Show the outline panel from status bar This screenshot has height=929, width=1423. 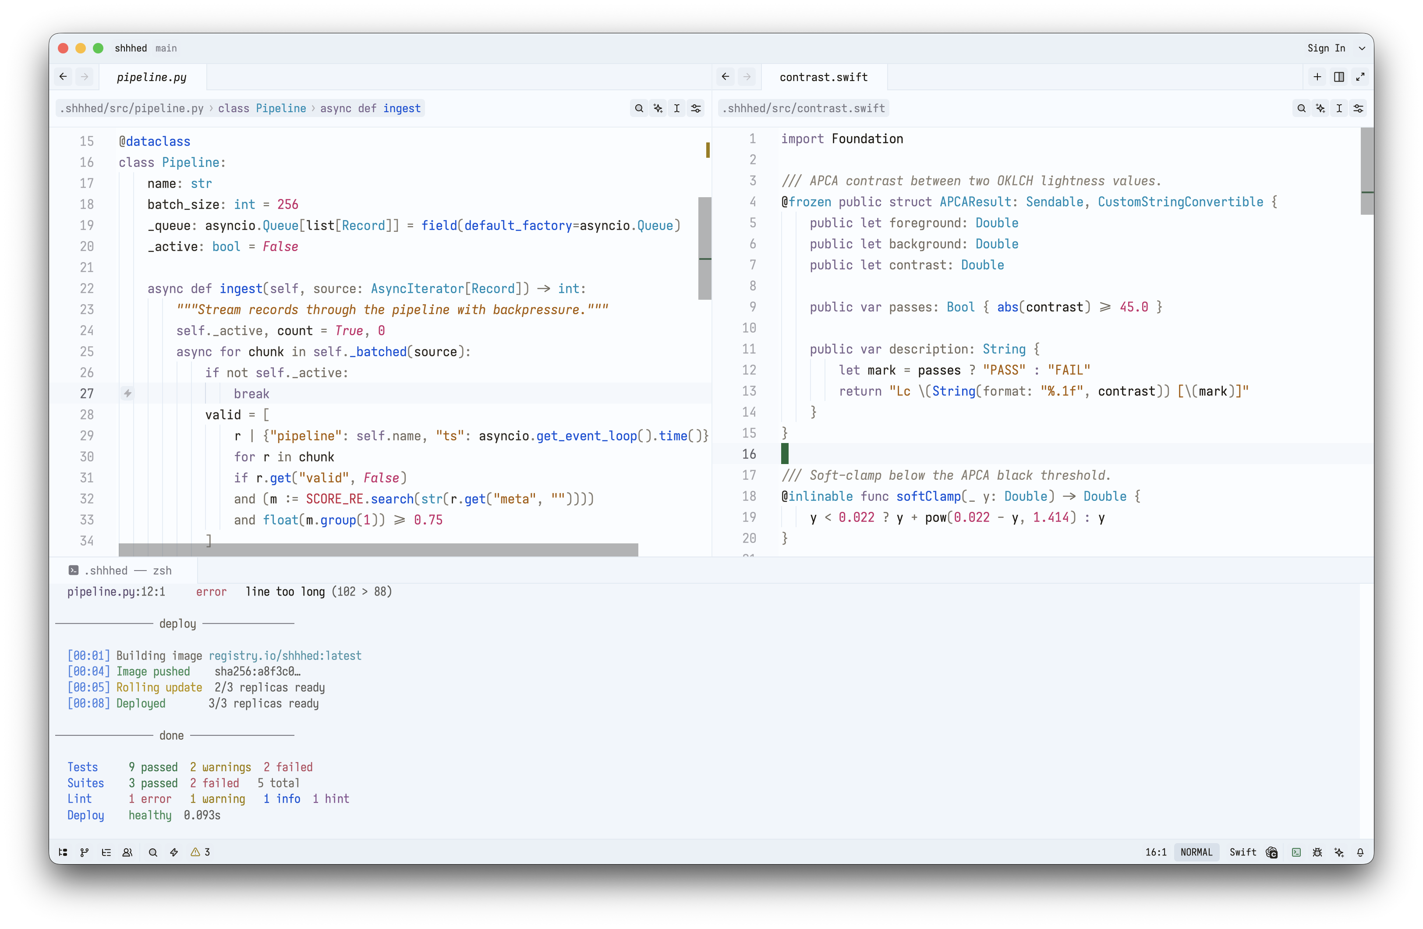point(106,852)
